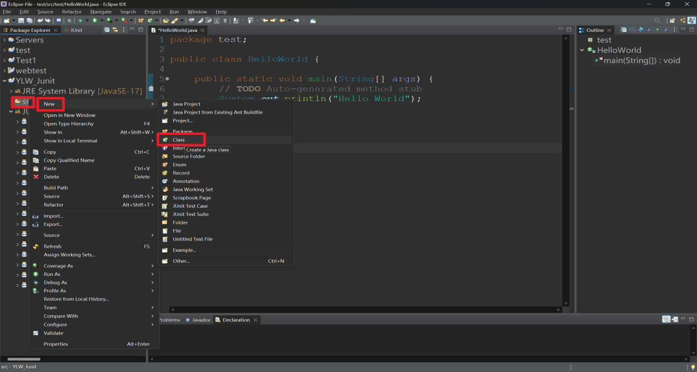Undo the last edit via toolbar arrow

[40, 20]
